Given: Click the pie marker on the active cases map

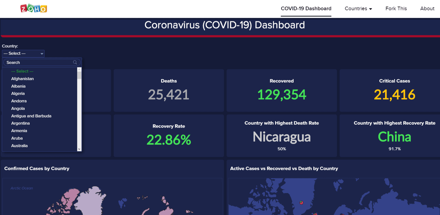Looking at the screenshot, I should click(301, 203).
